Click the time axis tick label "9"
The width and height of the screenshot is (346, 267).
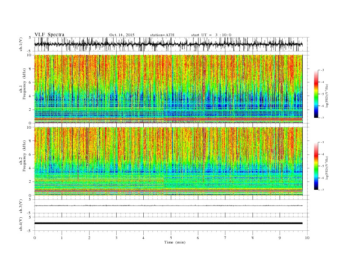point(280,238)
